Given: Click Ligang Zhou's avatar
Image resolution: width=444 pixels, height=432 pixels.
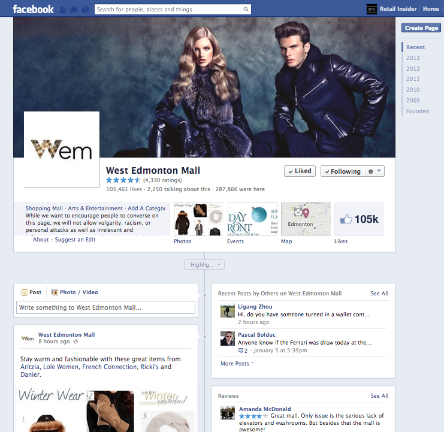Looking at the screenshot, I should click(x=228, y=310).
